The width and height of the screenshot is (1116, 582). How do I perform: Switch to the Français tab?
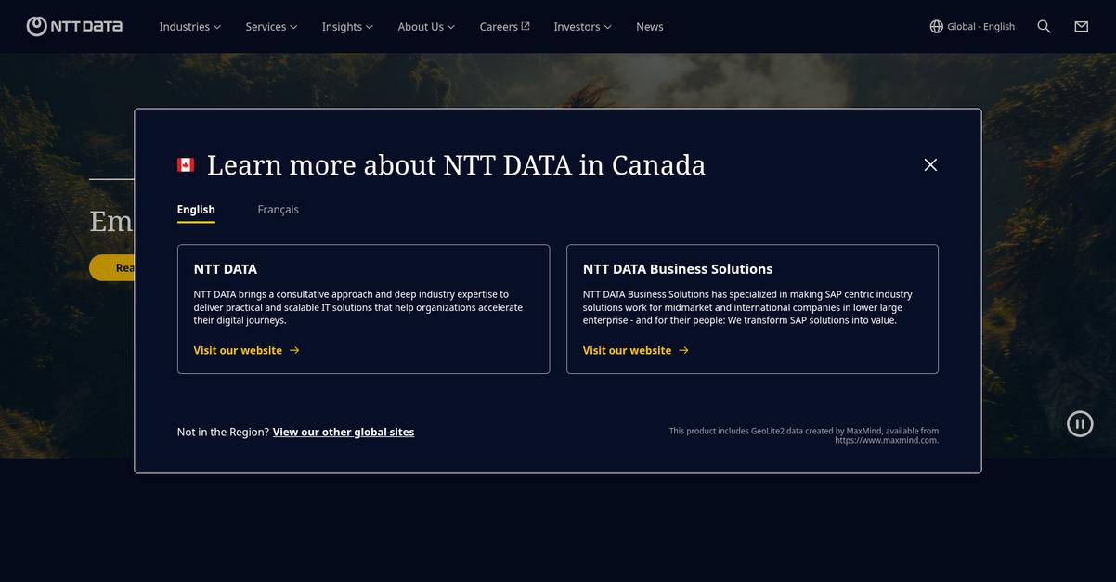(278, 210)
